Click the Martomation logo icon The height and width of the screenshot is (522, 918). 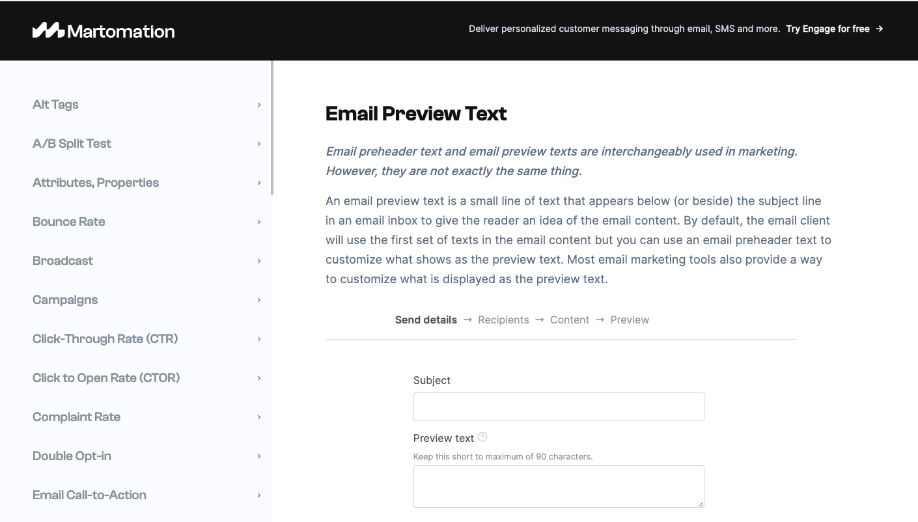48,30
